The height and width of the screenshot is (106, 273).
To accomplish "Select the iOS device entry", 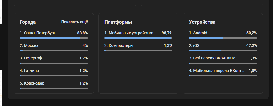I will click(223, 47).
